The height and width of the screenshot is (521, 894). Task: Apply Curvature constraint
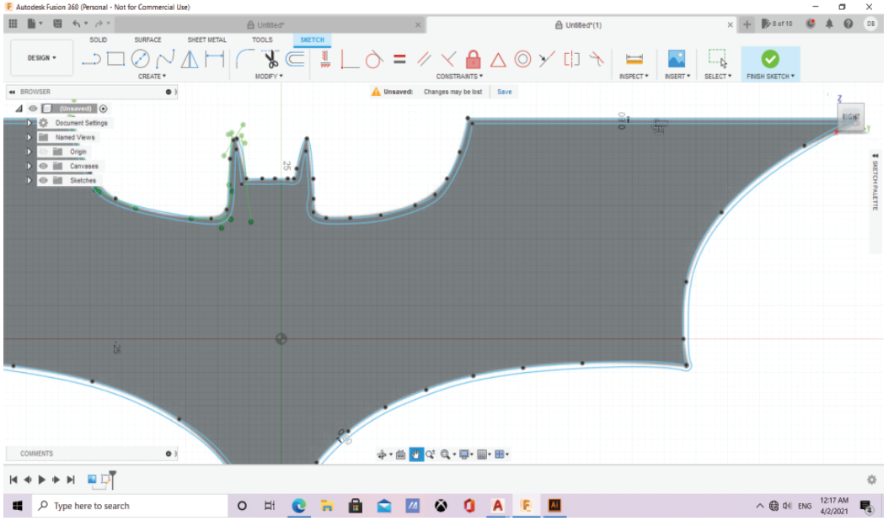tap(597, 59)
